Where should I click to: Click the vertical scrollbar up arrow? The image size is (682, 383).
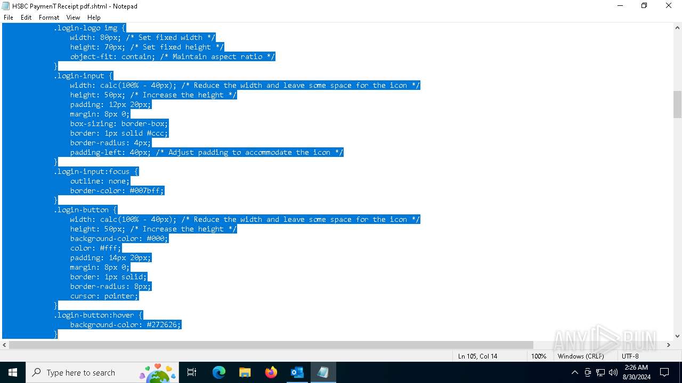(x=677, y=27)
